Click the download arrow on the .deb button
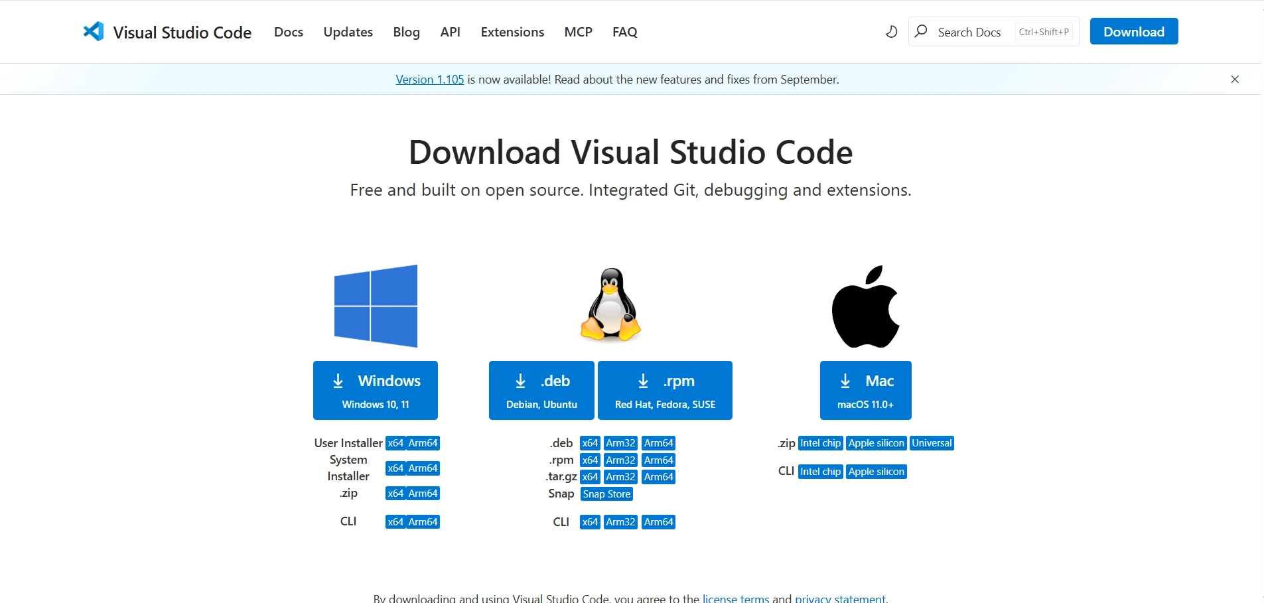The width and height of the screenshot is (1264, 603). click(x=521, y=380)
